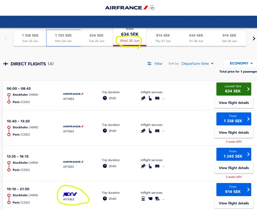Select the Thu 27 Jun date tab
This screenshot has width=257, height=209.
[x=163, y=38]
